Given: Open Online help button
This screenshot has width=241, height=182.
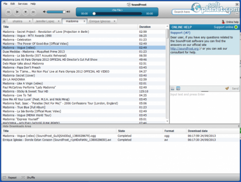Looking at the screenshot, I should point(230,22).
